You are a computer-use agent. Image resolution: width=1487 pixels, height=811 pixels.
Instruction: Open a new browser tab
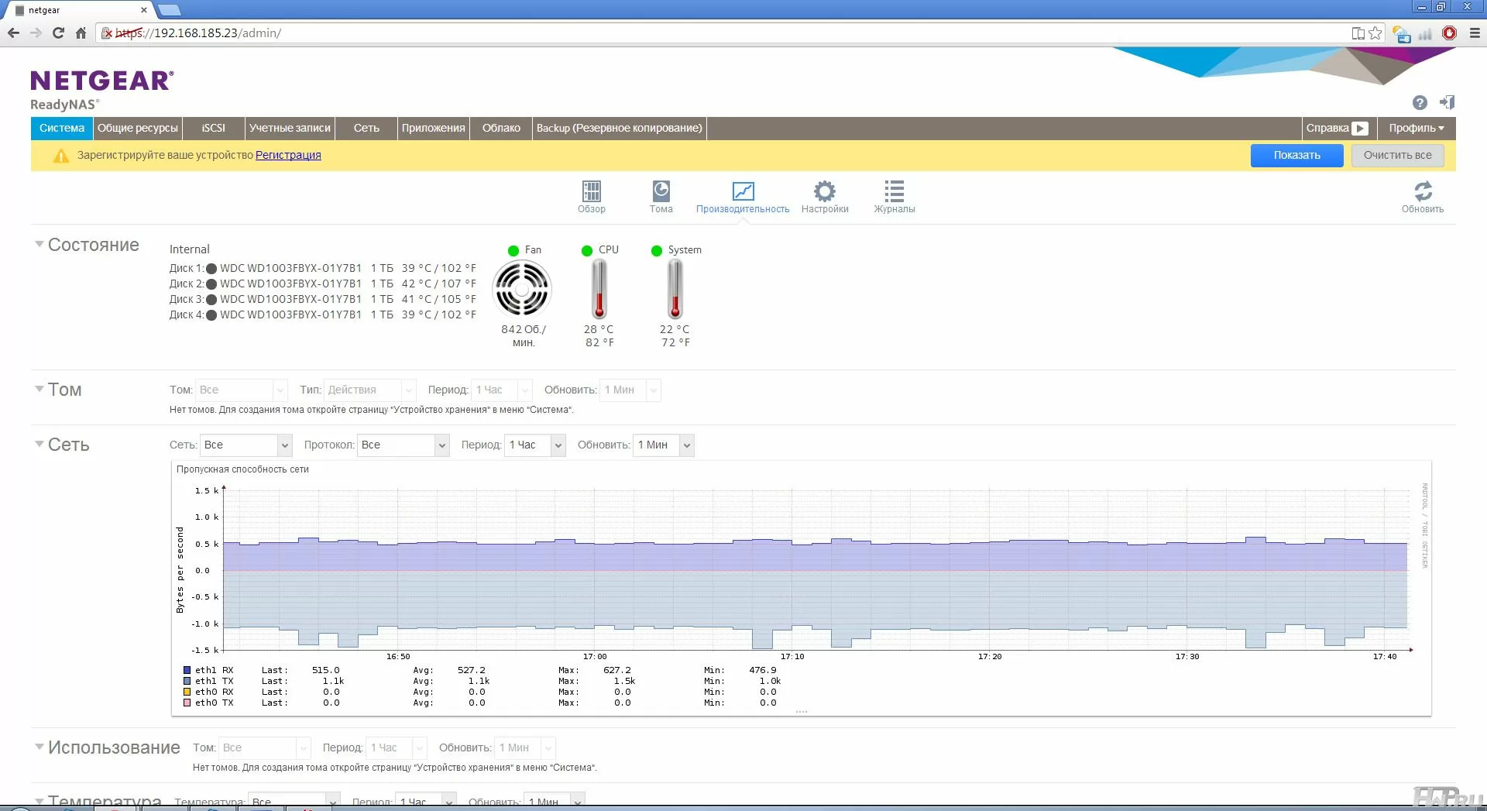coord(169,10)
